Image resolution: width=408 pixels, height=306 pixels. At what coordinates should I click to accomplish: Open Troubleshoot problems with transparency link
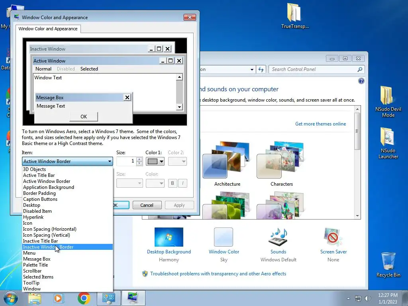coord(218,274)
